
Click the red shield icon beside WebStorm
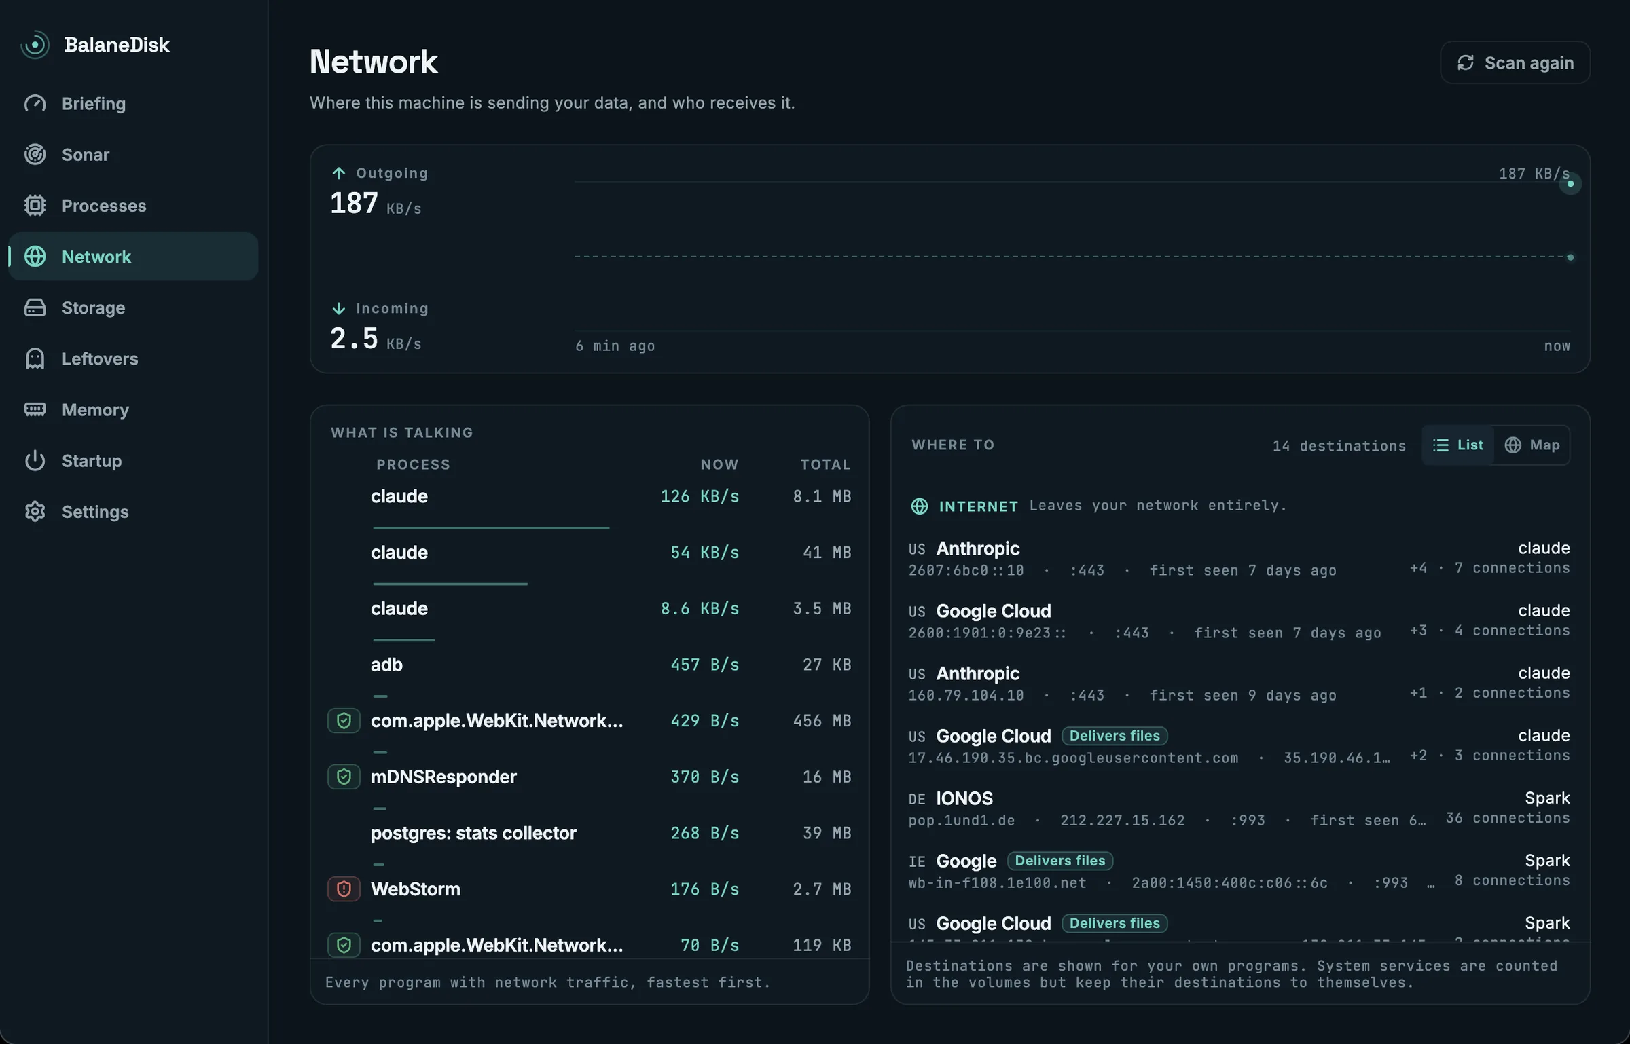coord(344,889)
